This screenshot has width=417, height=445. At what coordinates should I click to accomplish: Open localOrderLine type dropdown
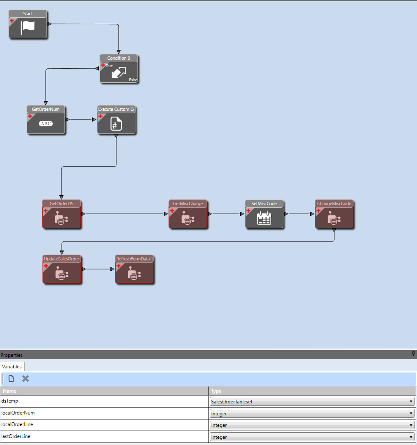[x=312, y=425]
